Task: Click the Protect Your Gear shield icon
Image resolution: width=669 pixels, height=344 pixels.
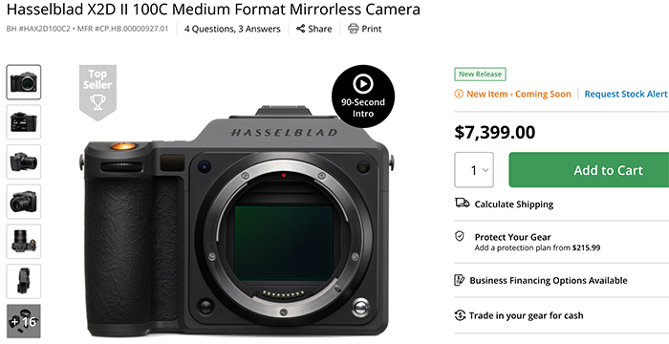Action: (x=460, y=236)
